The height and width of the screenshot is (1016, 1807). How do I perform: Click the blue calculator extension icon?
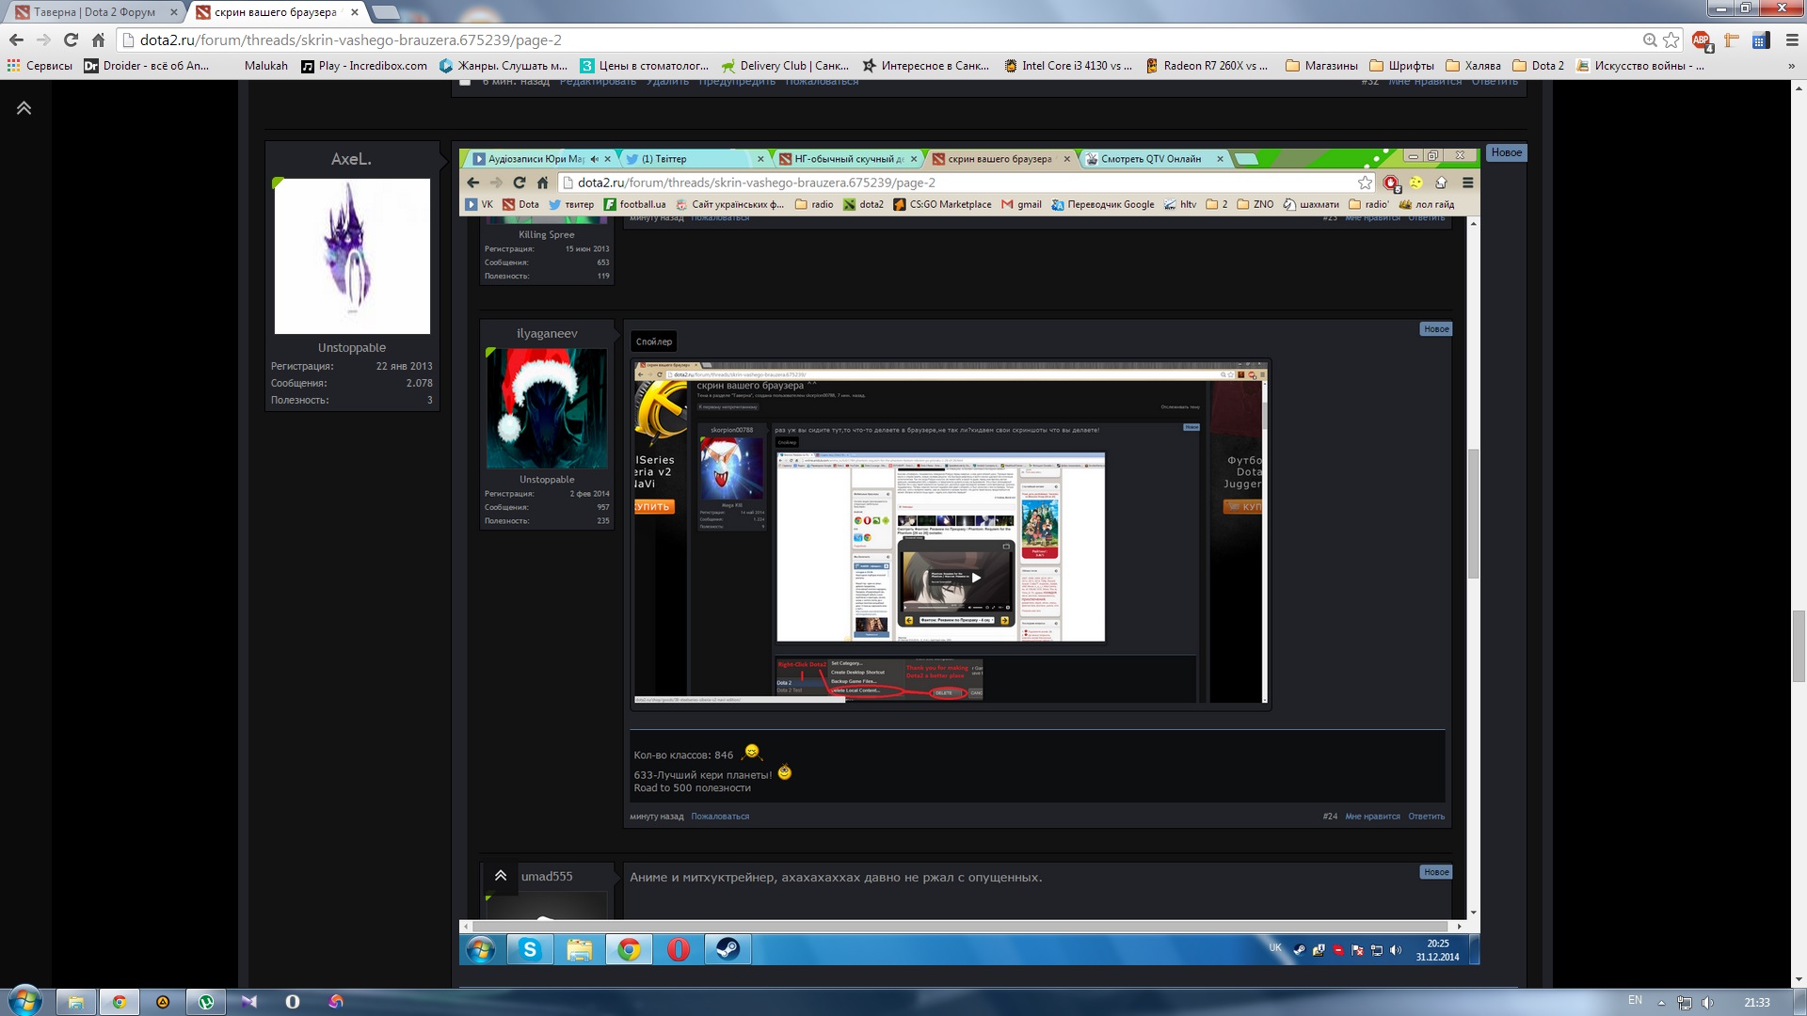tap(1760, 40)
